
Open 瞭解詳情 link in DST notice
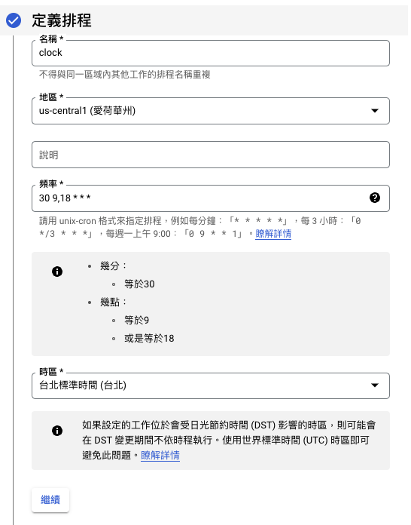pyautogui.click(x=160, y=456)
